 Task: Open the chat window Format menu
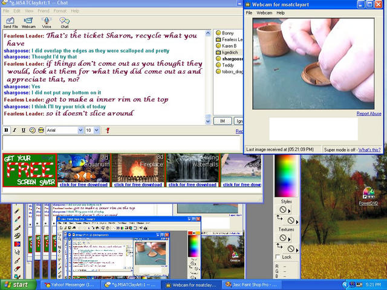(60, 11)
